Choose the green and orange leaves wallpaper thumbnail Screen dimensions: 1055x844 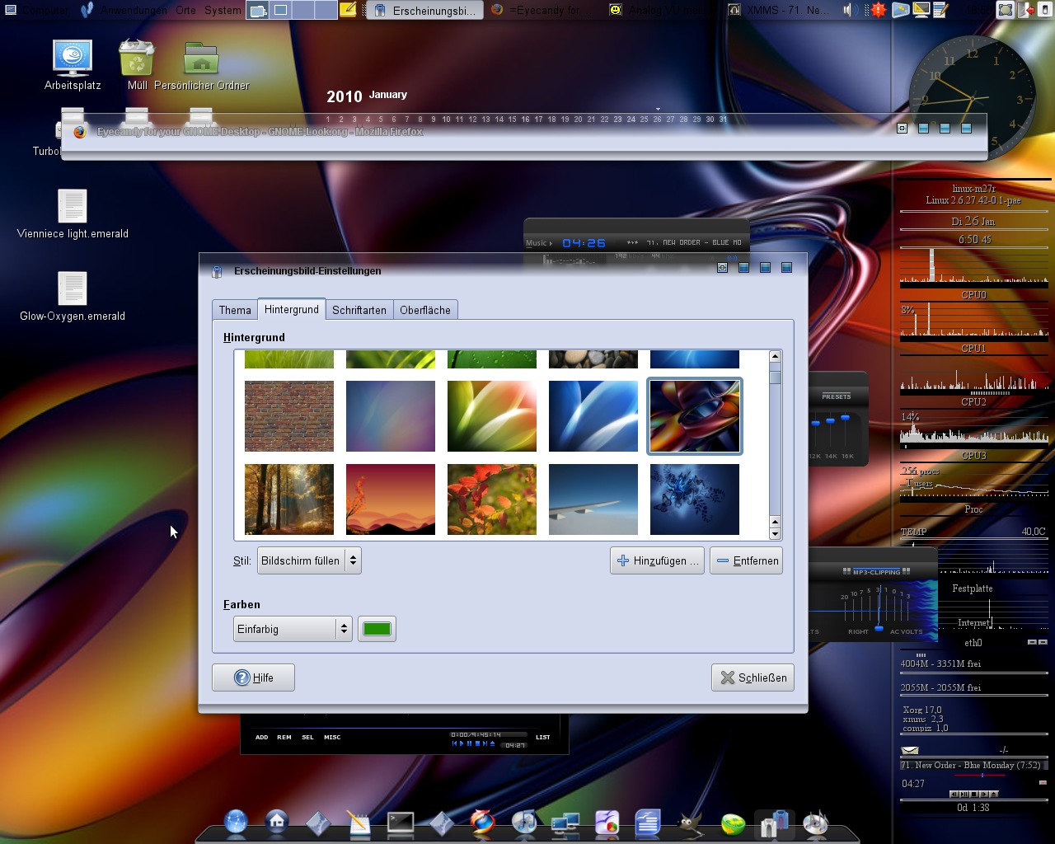[x=492, y=416]
